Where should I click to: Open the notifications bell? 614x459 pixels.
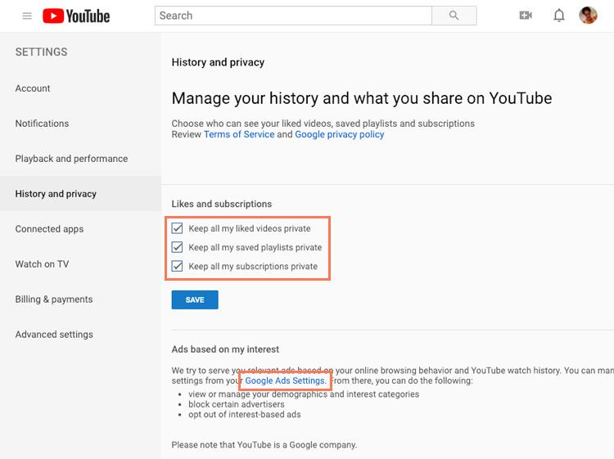pyautogui.click(x=559, y=16)
